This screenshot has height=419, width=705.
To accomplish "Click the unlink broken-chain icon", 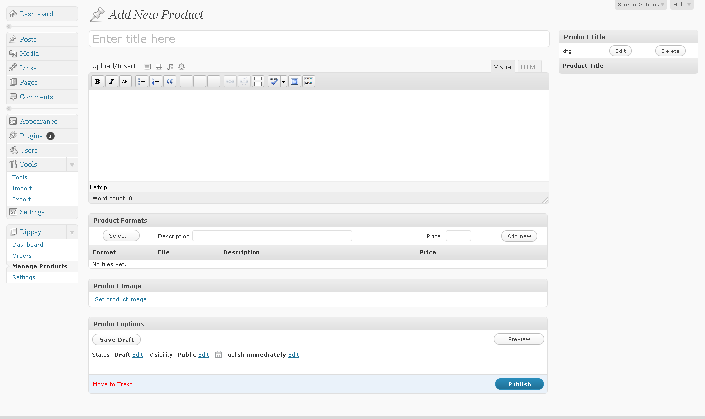I will tap(244, 82).
